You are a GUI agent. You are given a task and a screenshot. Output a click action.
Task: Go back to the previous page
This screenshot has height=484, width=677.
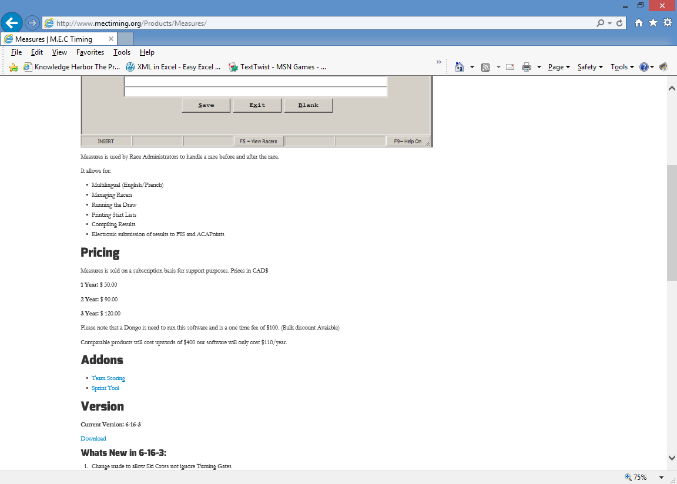[x=12, y=23]
